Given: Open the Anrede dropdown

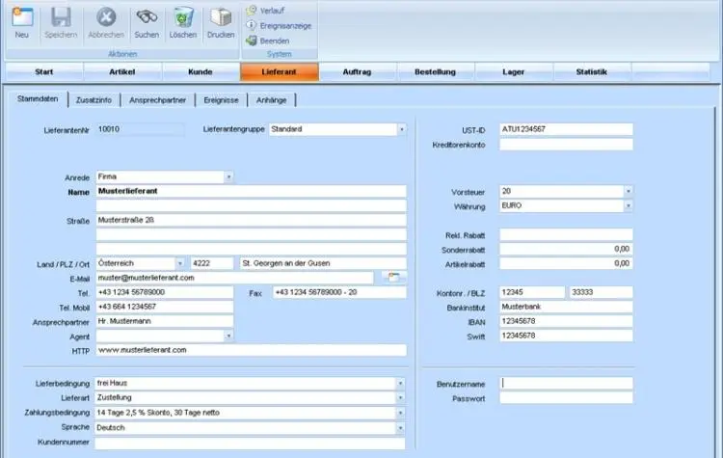Looking at the screenshot, I should pos(228,177).
